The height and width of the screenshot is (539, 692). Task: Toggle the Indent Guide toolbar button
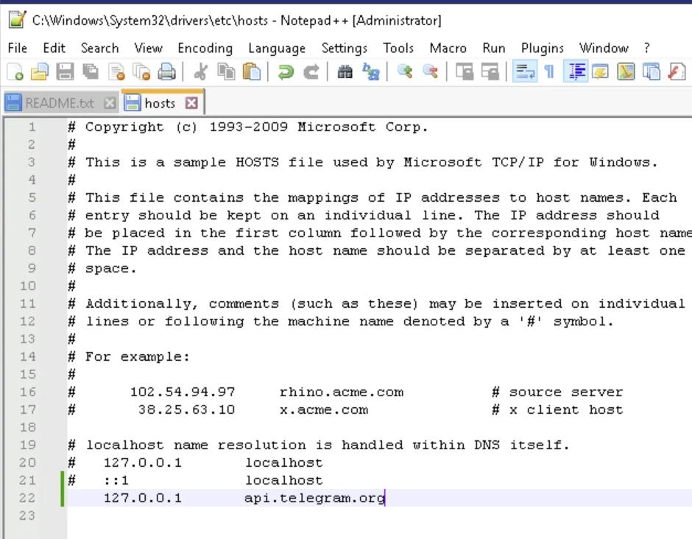point(576,71)
